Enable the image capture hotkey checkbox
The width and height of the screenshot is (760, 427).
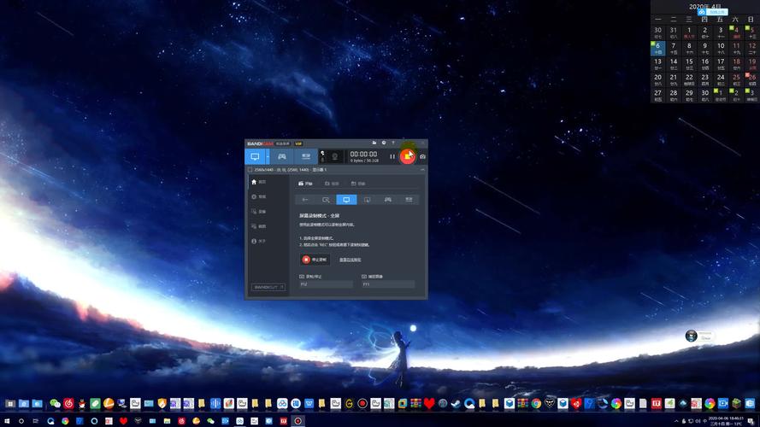[x=364, y=277]
